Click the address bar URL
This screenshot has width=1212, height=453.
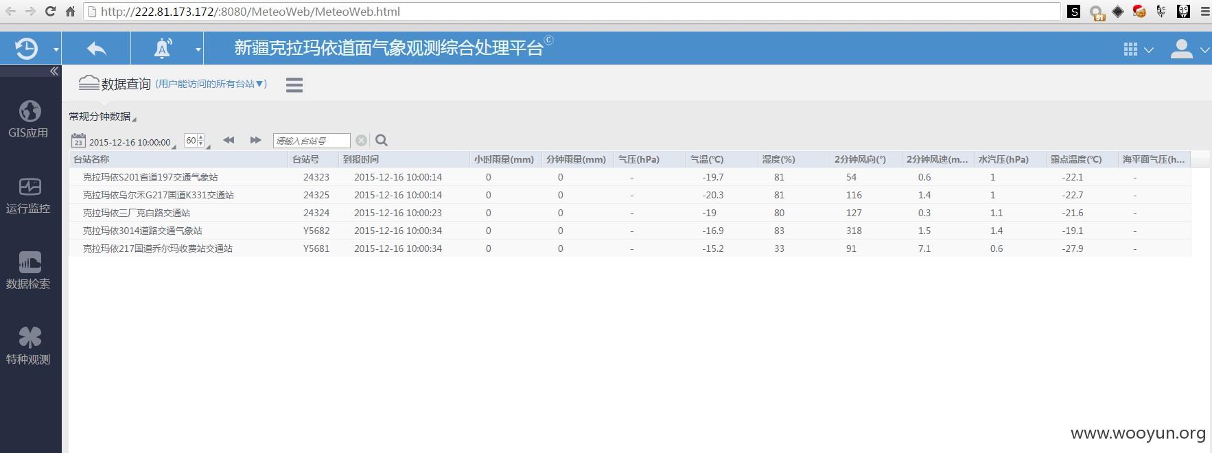tap(250, 12)
